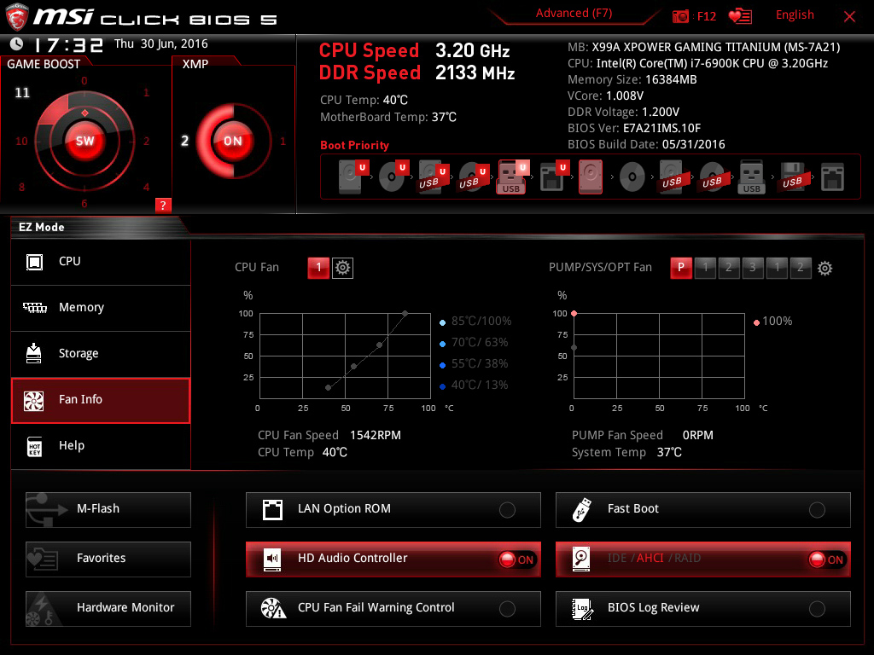
Task: Click the "0RPM" PUMP fan speed value
Action: [698, 435]
